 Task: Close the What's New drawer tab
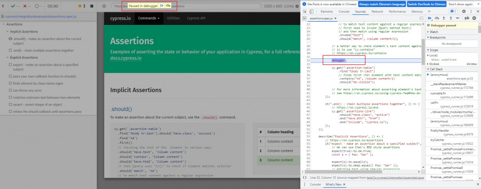pos(344,184)
